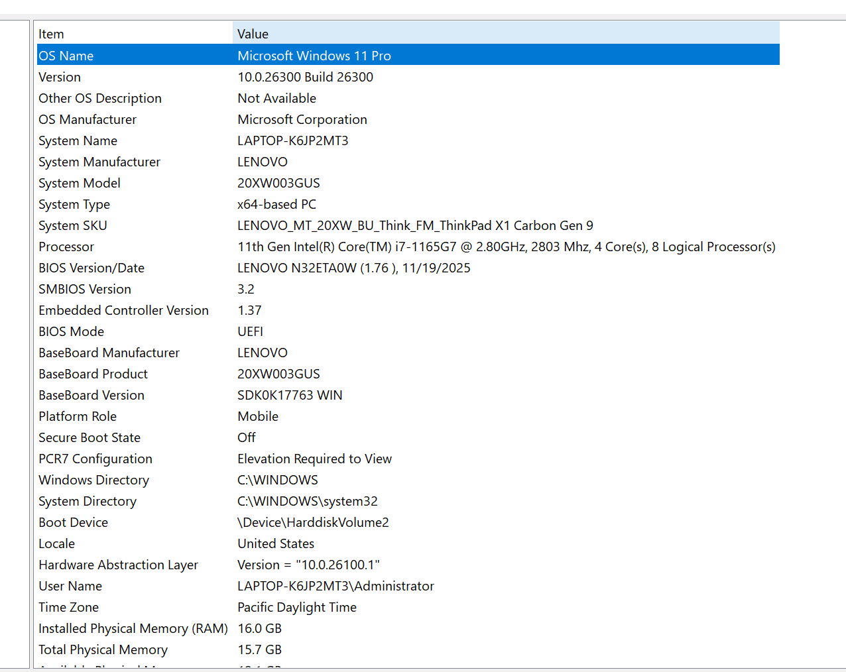Click the "Microsoft Corporation" value
The width and height of the screenshot is (846, 672).
(302, 119)
